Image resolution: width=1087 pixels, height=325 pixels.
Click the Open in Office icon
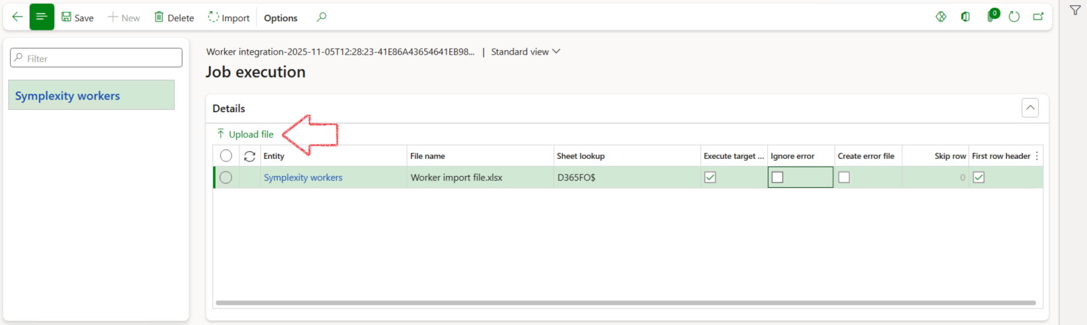965,17
